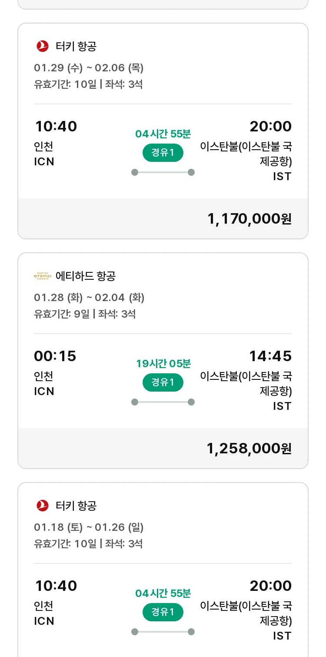The height and width of the screenshot is (657, 326).
Task: Tap the 터키 항공 name for the 01.29 flight
Action: pyautogui.click(x=76, y=46)
